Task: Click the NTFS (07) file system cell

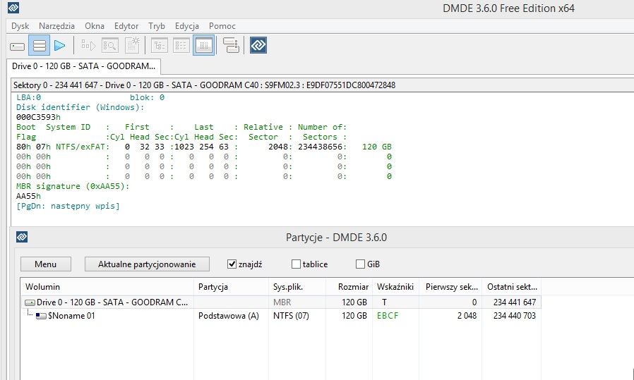Action: 291,316
